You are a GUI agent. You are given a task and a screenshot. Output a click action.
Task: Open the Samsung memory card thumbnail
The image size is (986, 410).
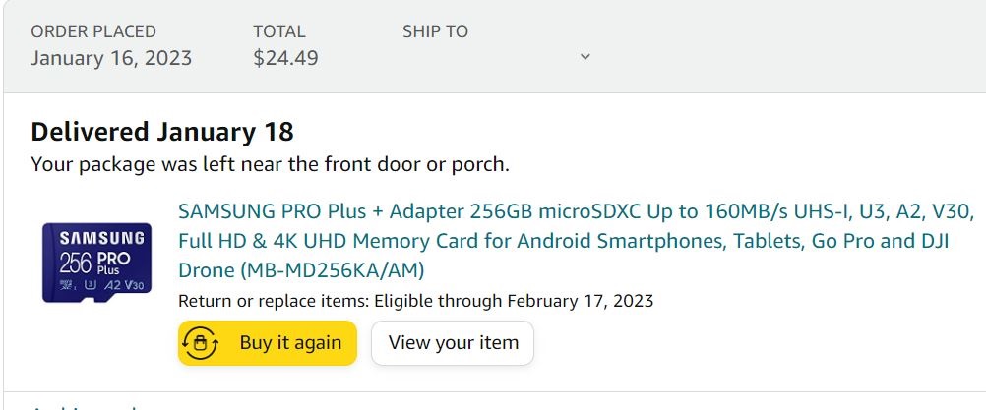click(94, 262)
